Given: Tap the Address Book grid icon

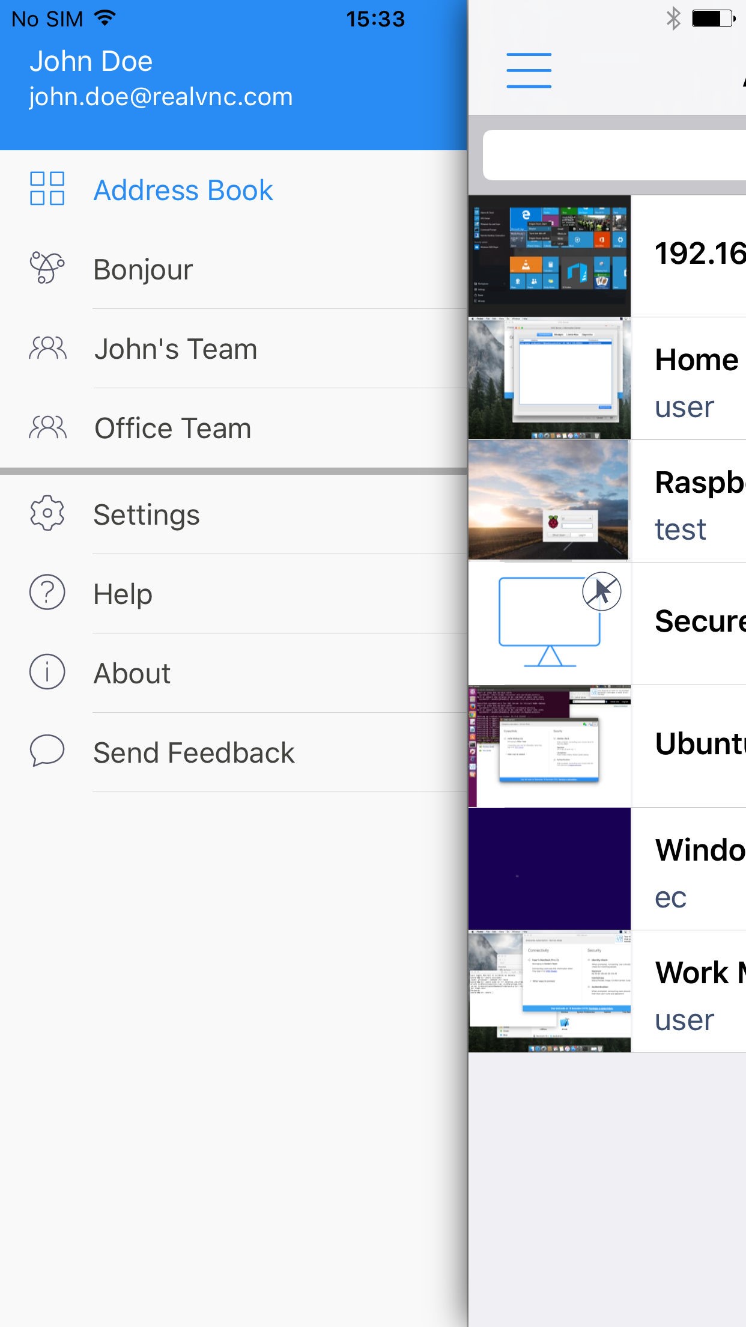Looking at the screenshot, I should click(47, 189).
